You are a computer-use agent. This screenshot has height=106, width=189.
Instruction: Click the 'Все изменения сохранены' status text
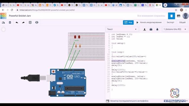pyautogui.click(x=151, y=16)
